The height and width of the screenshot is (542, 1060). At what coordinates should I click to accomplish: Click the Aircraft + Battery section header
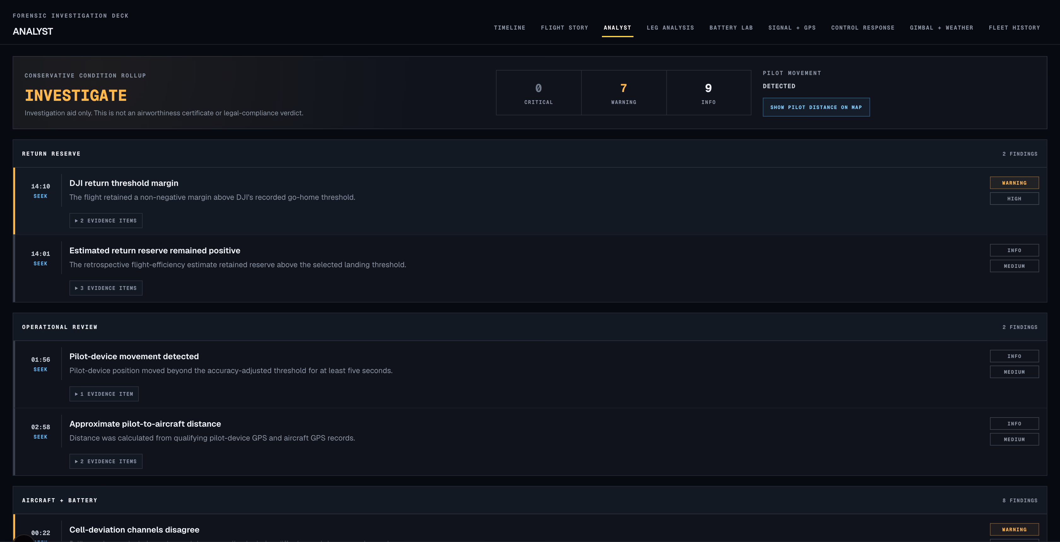pos(530,500)
